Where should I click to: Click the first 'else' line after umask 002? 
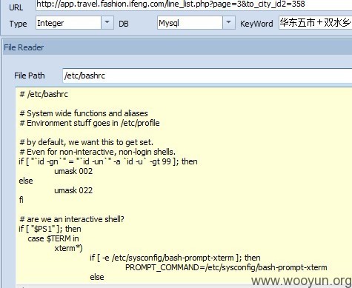click(x=26, y=181)
